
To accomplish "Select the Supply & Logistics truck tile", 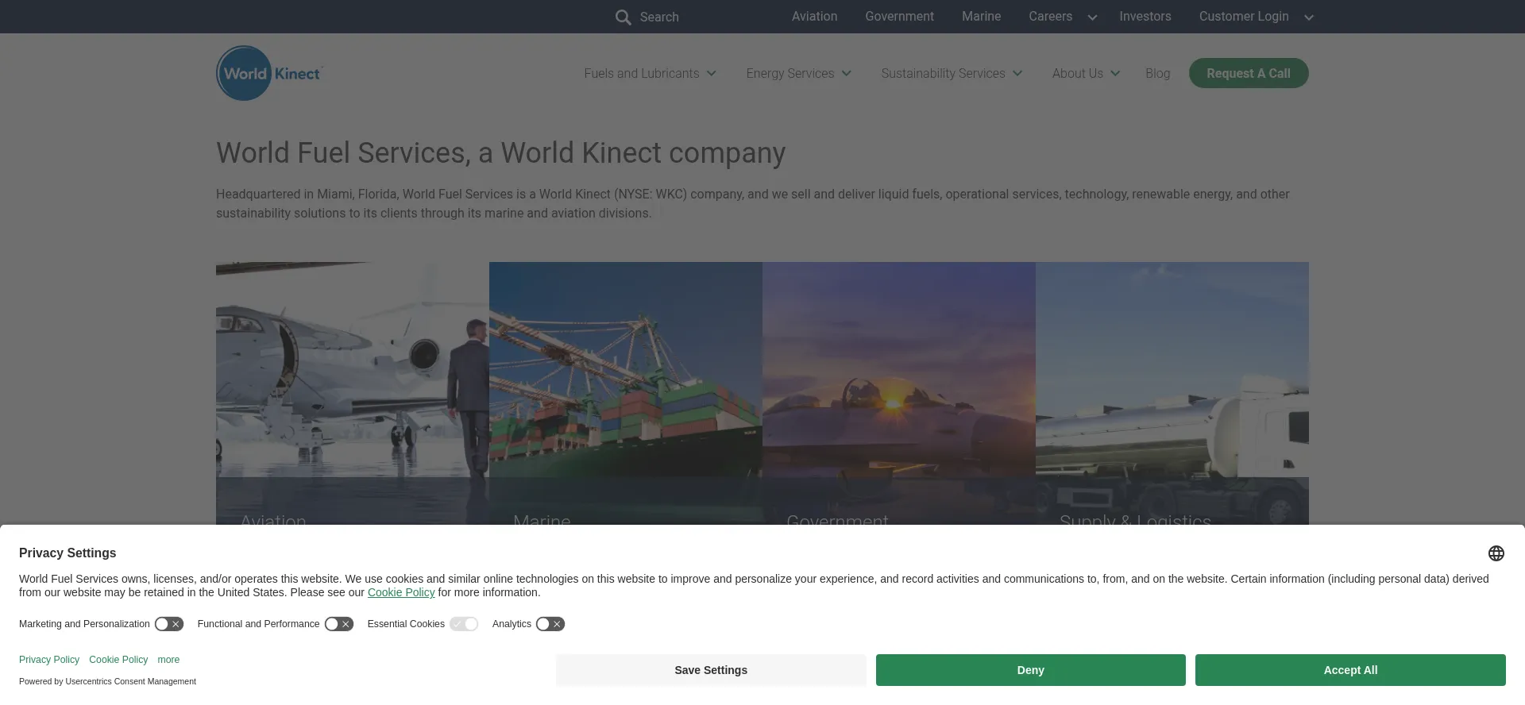I will [x=1172, y=394].
